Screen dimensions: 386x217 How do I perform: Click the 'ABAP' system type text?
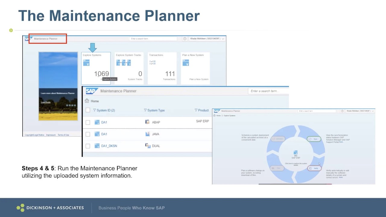[x=156, y=122]
